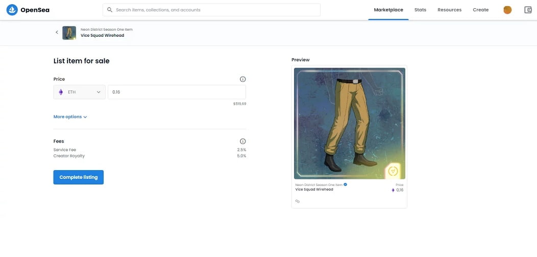This screenshot has height=257, width=537.
Task: Click the pants preview image
Action: 349,123
